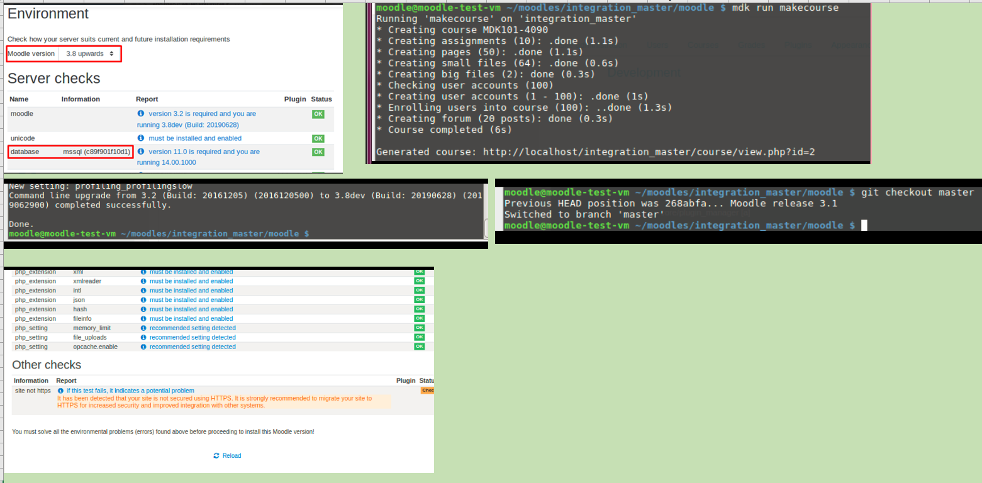Image resolution: width=982 pixels, height=483 pixels.
Task: Click OK badge in the memory_limit row
Action: 419,328
